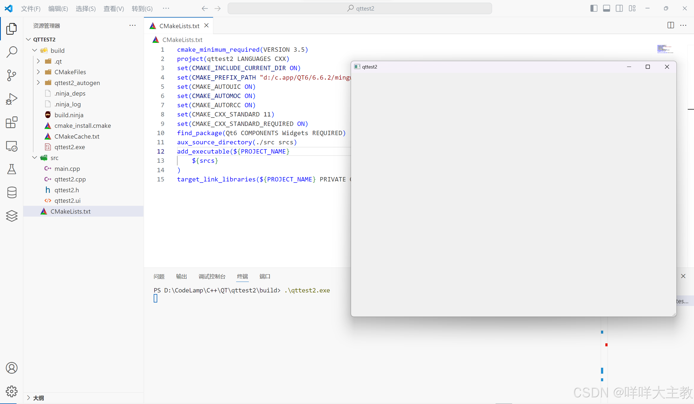Open the View menu

tap(114, 8)
